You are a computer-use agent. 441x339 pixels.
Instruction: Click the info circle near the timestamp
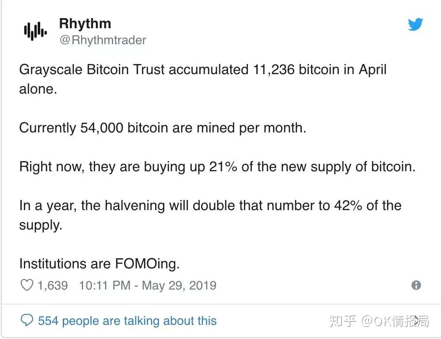(416, 285)
